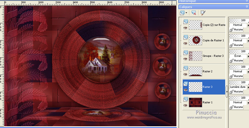Viewport: 249px width, 128px height.
Task: Click thumbnail of Copie (2) sur Raster layer
Action: coord(195,25)
